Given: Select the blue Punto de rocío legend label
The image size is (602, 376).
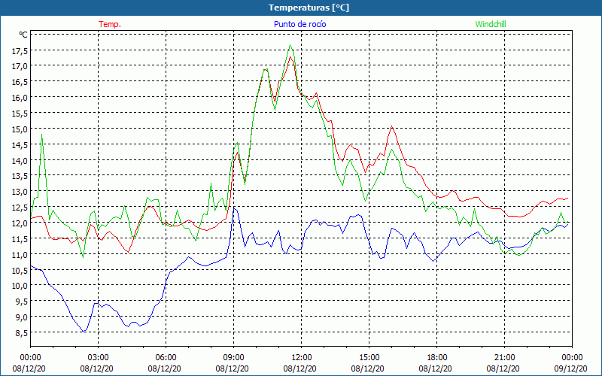Looking at the screenshot, I should [299, 24].
